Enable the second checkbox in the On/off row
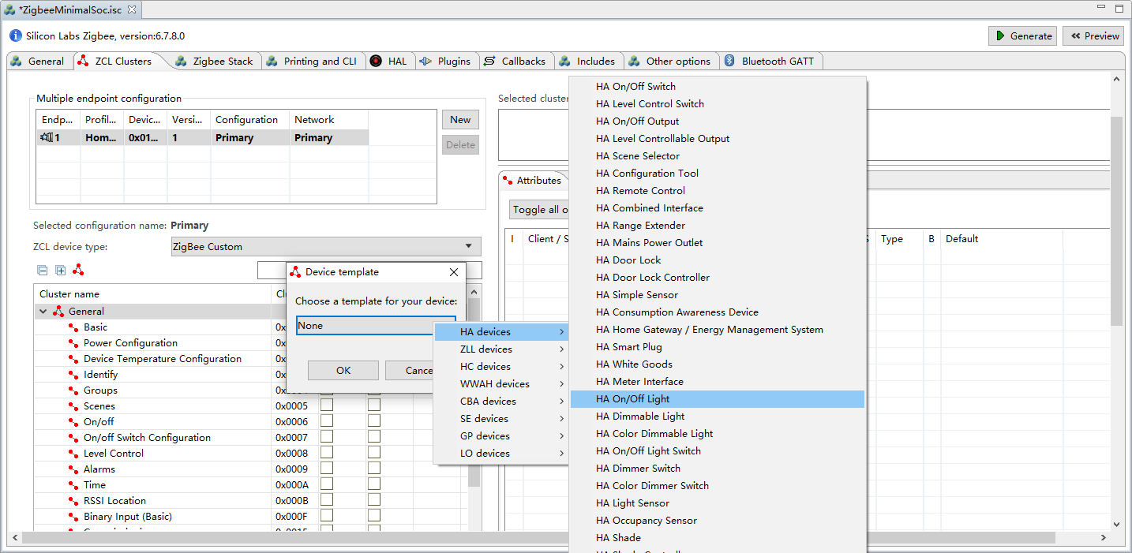Image resolution: width=1132 pixels, height=553 pixels. pos(374,421)
